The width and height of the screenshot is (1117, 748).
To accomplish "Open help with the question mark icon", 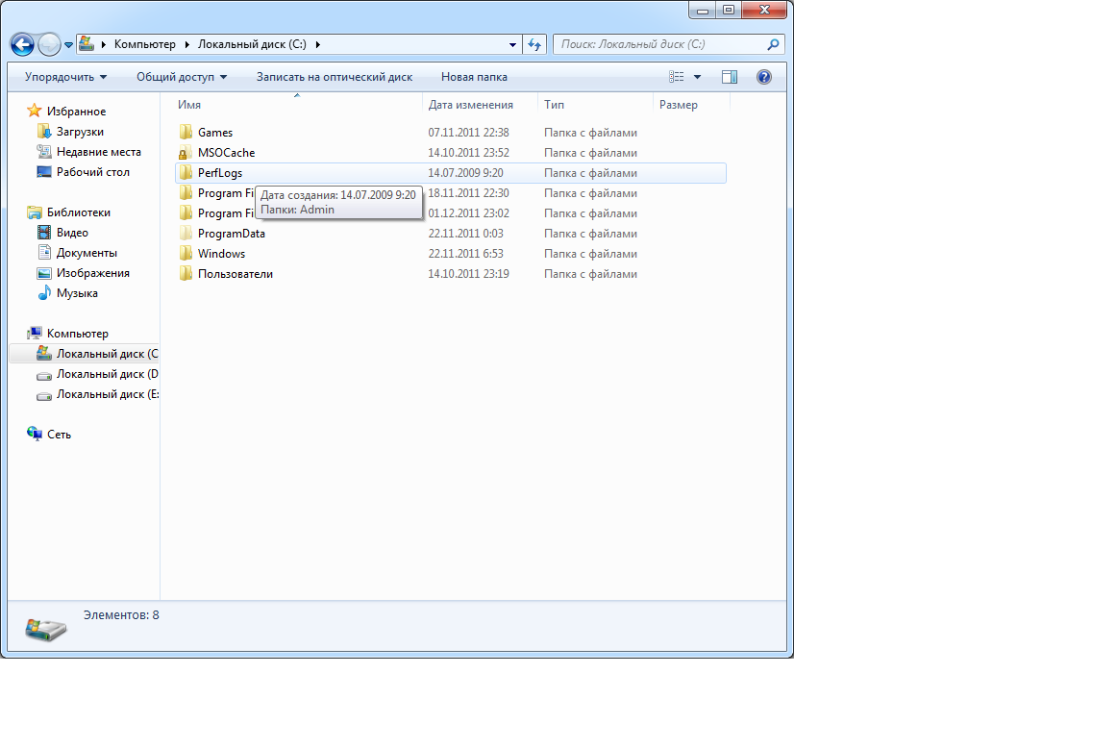I will (763, 77).
